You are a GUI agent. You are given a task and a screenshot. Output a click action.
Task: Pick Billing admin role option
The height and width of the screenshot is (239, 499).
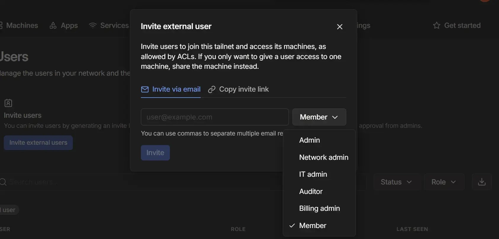pyautogui.click(x=319, y=208)
